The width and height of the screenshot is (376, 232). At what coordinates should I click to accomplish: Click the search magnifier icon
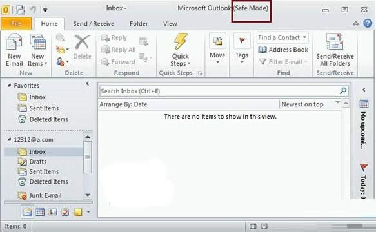tap(343, 91)
